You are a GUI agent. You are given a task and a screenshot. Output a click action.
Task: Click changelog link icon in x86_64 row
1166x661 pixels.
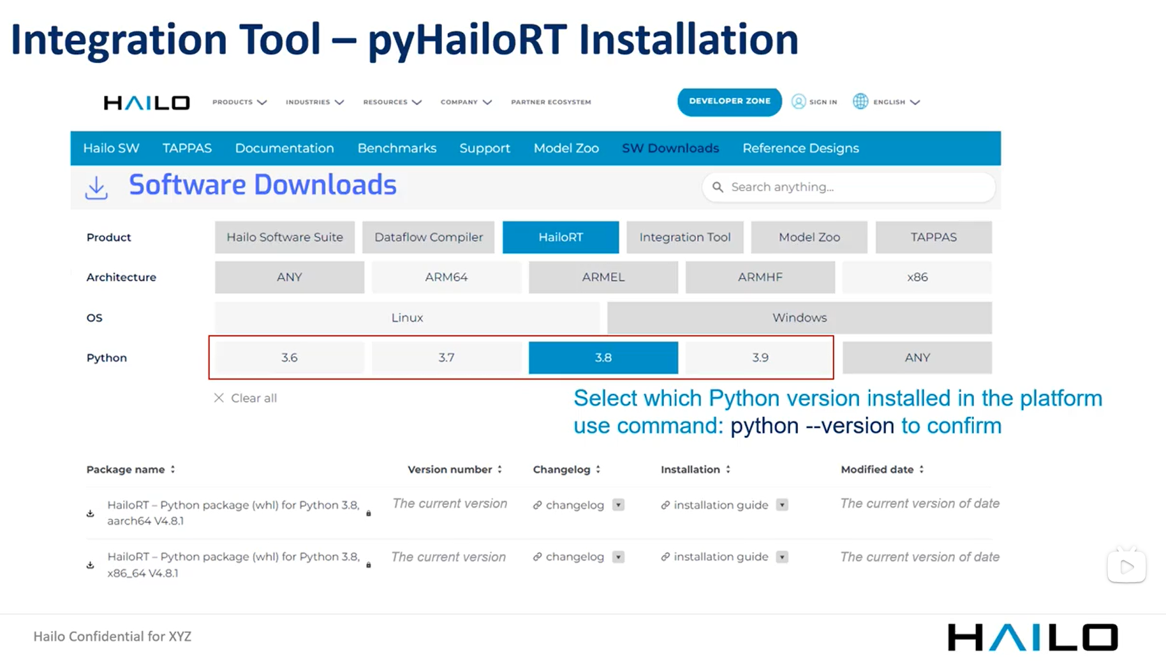coord(538,557)
